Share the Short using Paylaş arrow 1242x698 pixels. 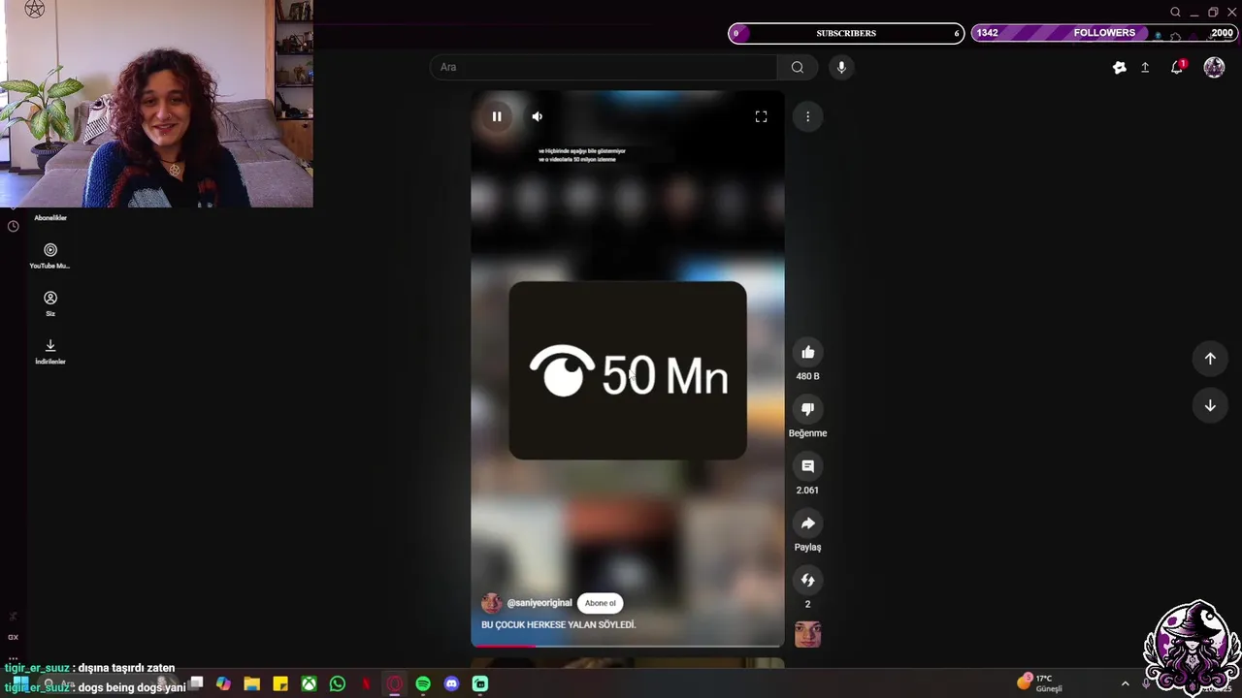[807, 523]
